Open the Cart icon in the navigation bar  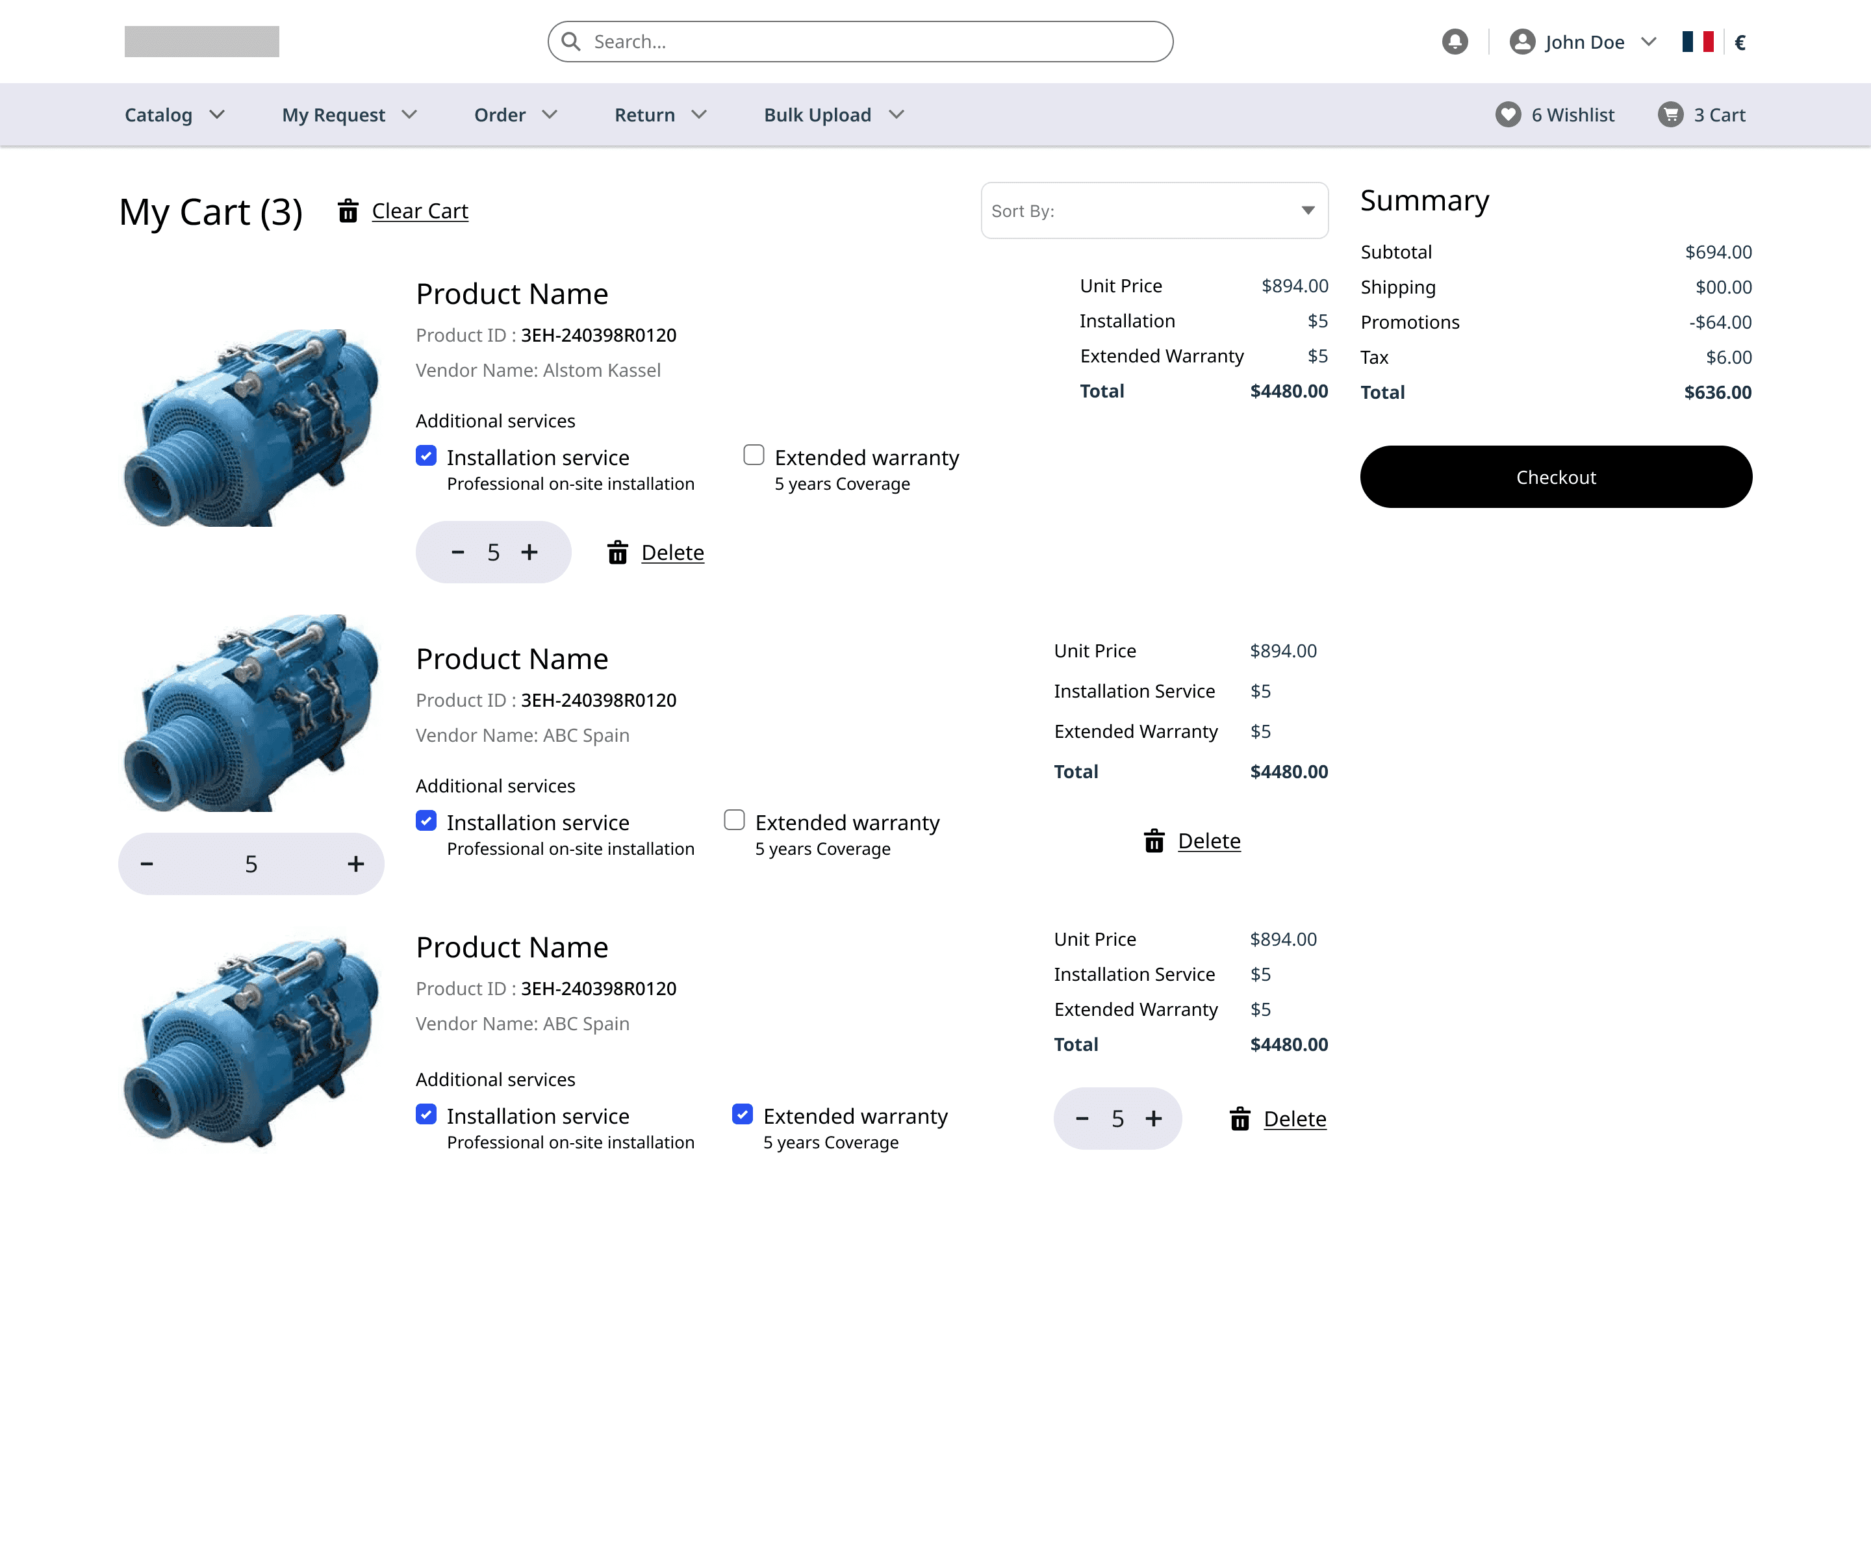click(1670, 114)
